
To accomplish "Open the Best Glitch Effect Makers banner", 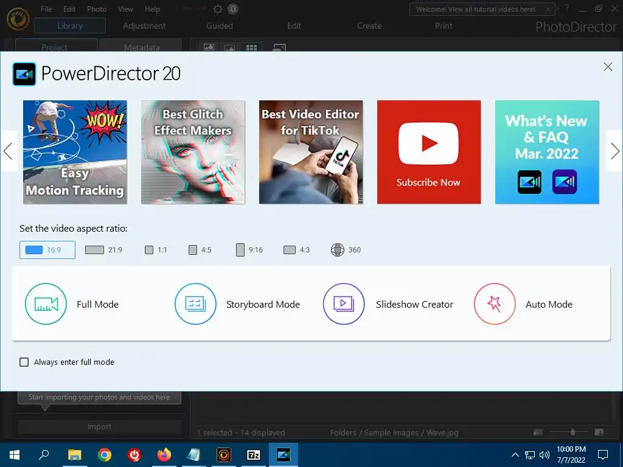I will tap(193, 152).
